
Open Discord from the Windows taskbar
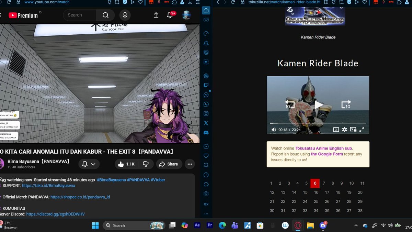click(x=323, y=225)
